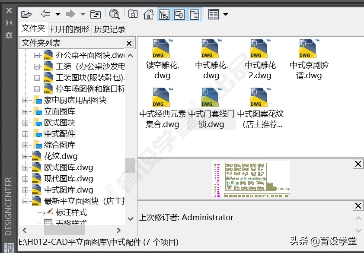
Task: Click the Views icon at the toolbar end
Action: pyautogui.click(x=213, y=14)
